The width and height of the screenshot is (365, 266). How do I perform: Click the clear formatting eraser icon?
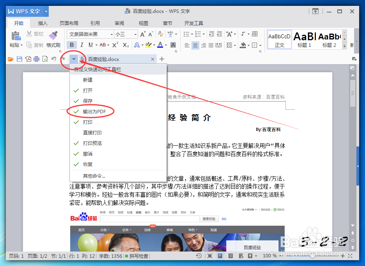coord(161,34)
